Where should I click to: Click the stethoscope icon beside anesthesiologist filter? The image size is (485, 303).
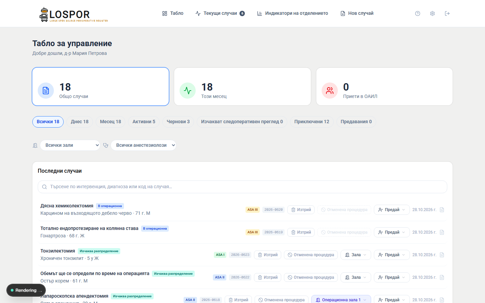click(x=106, y=145)
